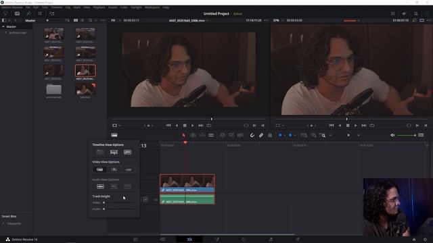The width and height of the screenshot is (433, 243).
Task: Open the Mixer panel icon
Action: 392,13
